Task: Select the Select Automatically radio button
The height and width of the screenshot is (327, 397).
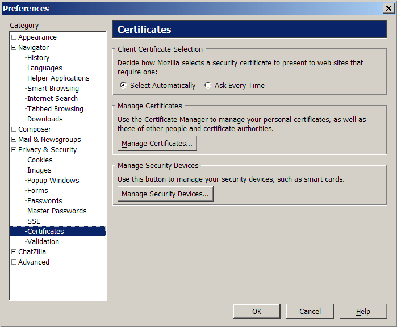Action: point(123,85)
